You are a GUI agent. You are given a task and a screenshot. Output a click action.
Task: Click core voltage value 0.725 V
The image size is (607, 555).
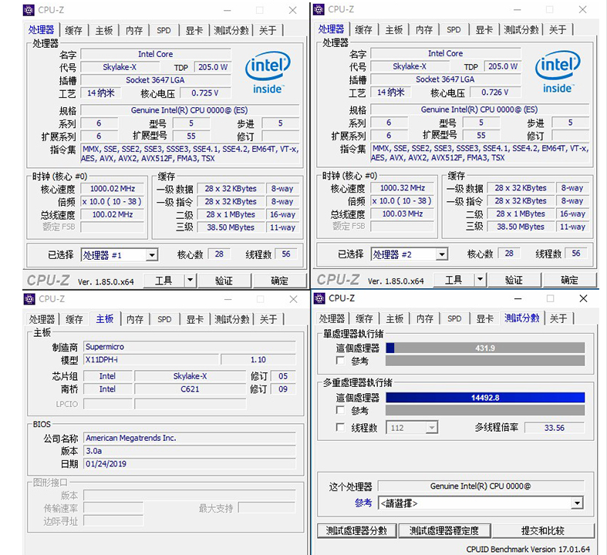pyautogui.click(x=205, y=92)
